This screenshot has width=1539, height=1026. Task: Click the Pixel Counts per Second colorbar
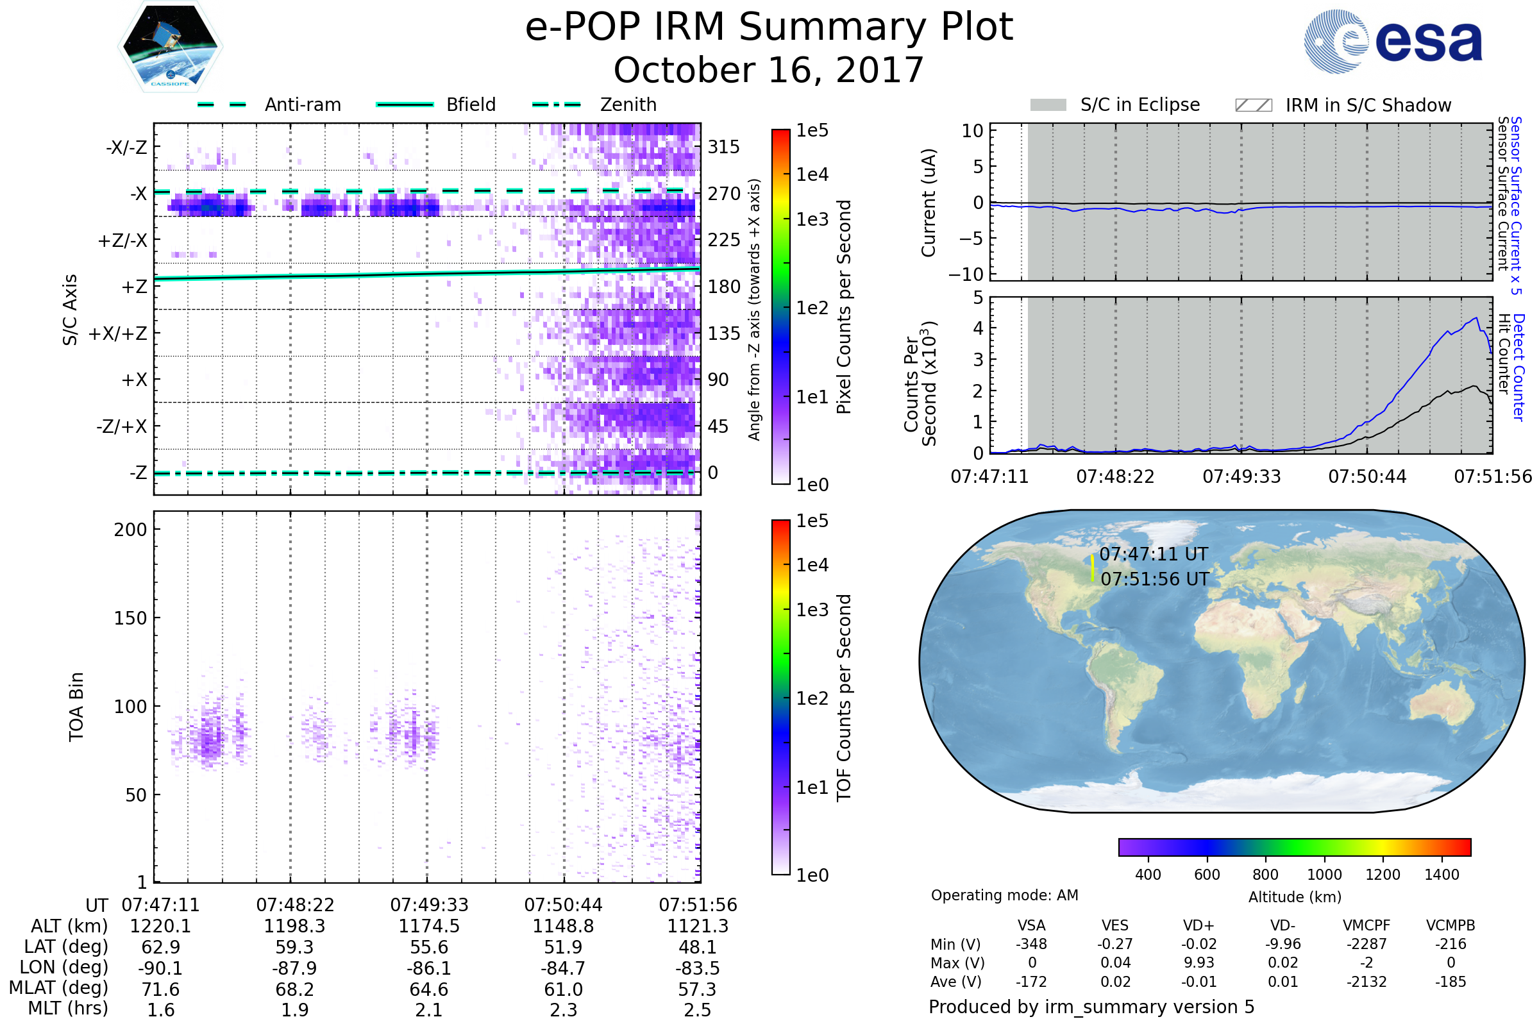click(780, 307)
